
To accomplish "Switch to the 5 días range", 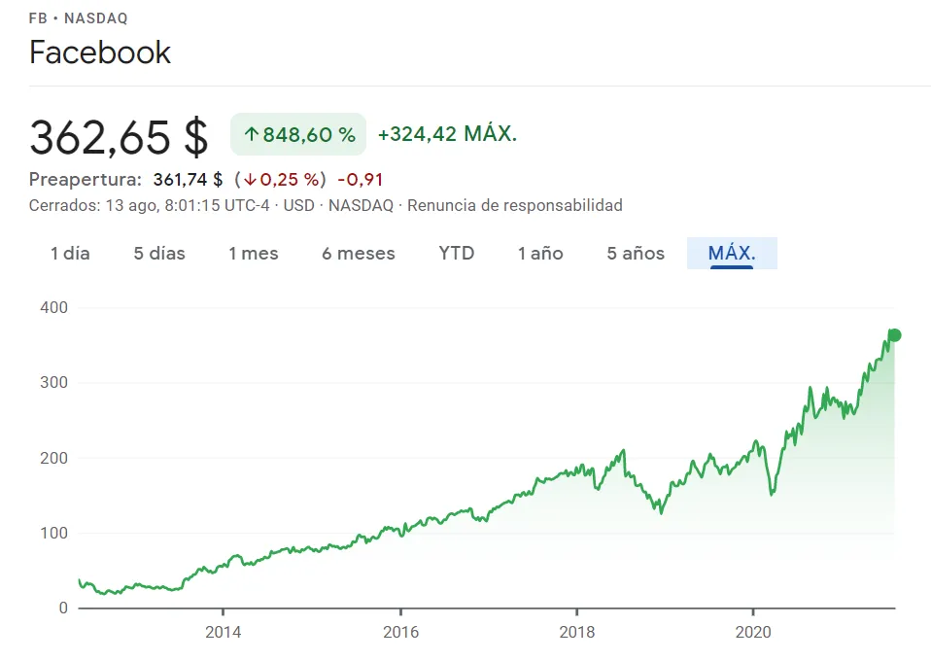I will 159,254.
